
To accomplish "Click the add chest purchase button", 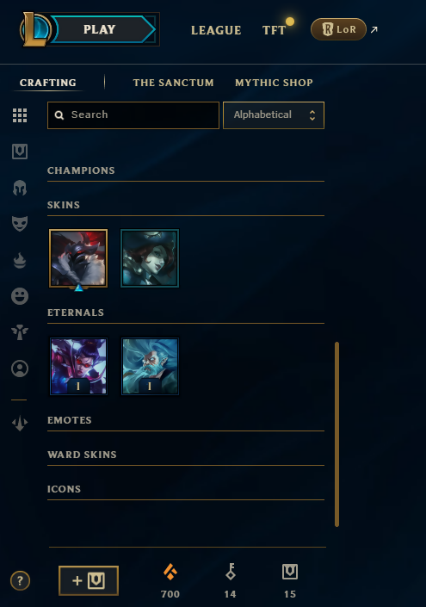I will (89, 580).
